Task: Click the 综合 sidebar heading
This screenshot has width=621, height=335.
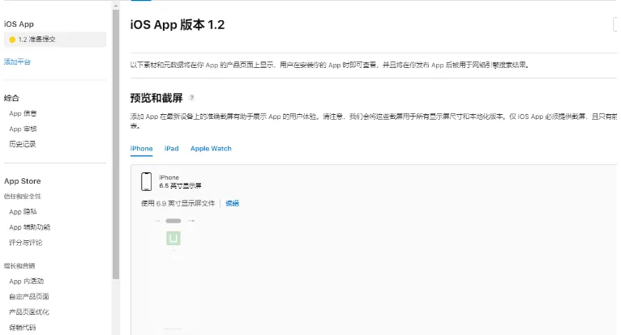Action: point(11,98)
